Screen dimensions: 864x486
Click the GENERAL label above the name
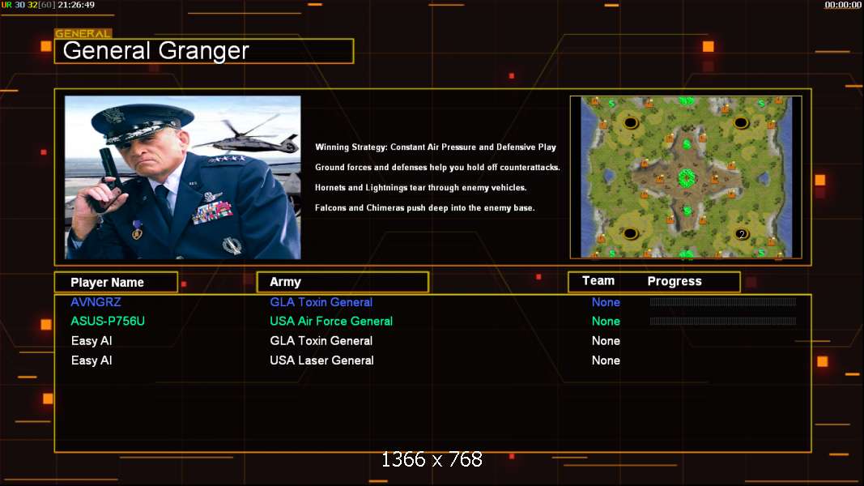pos(83,33)
